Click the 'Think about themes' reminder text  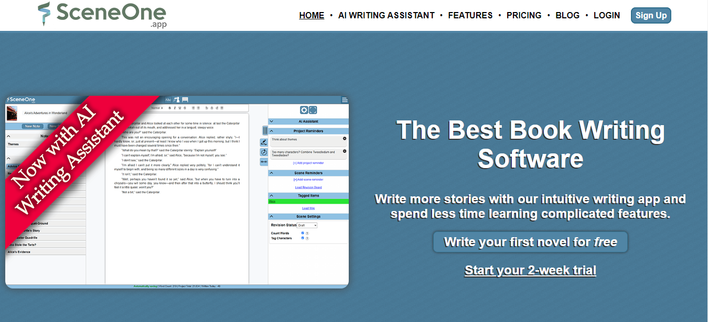click(284, 140)
